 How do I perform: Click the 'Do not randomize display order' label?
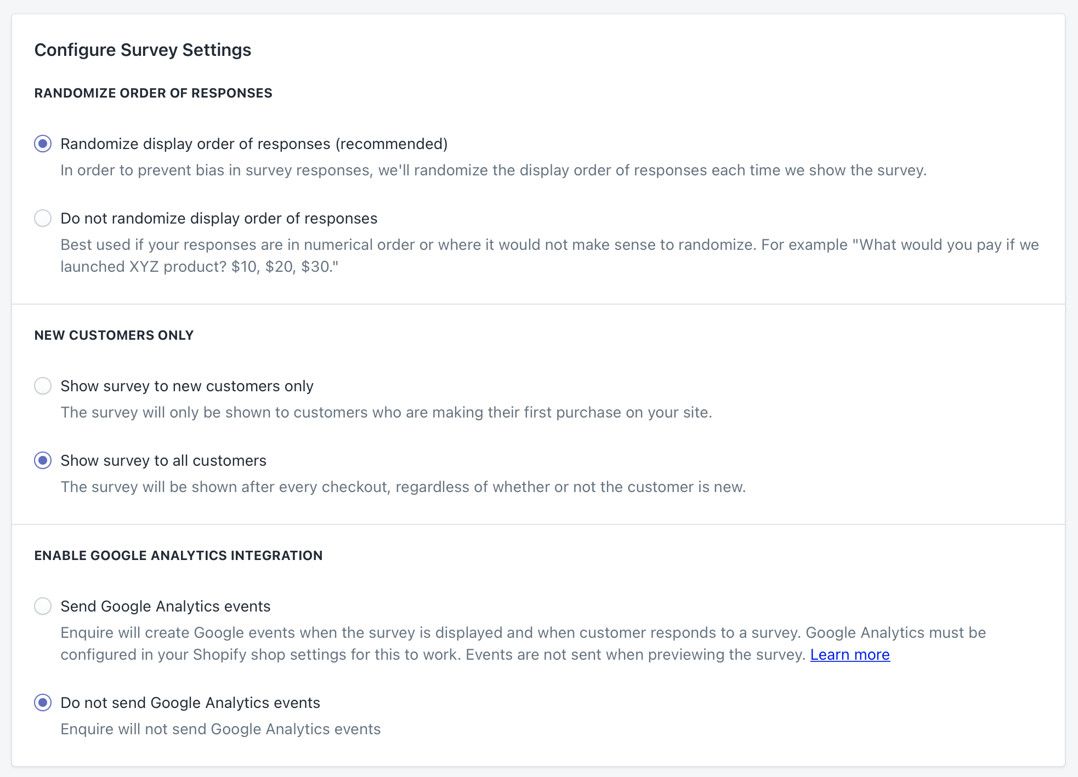219,218
